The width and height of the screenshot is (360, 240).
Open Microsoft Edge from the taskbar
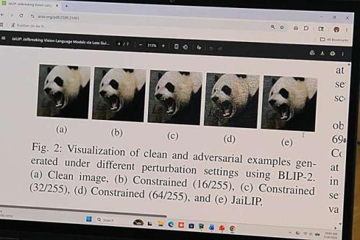click(x=171, y=224)
